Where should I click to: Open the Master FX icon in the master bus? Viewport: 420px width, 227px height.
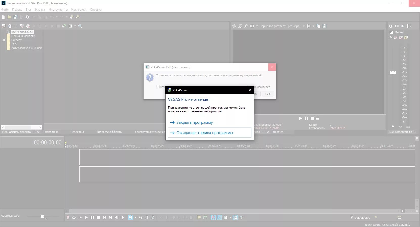click(391, 38)
